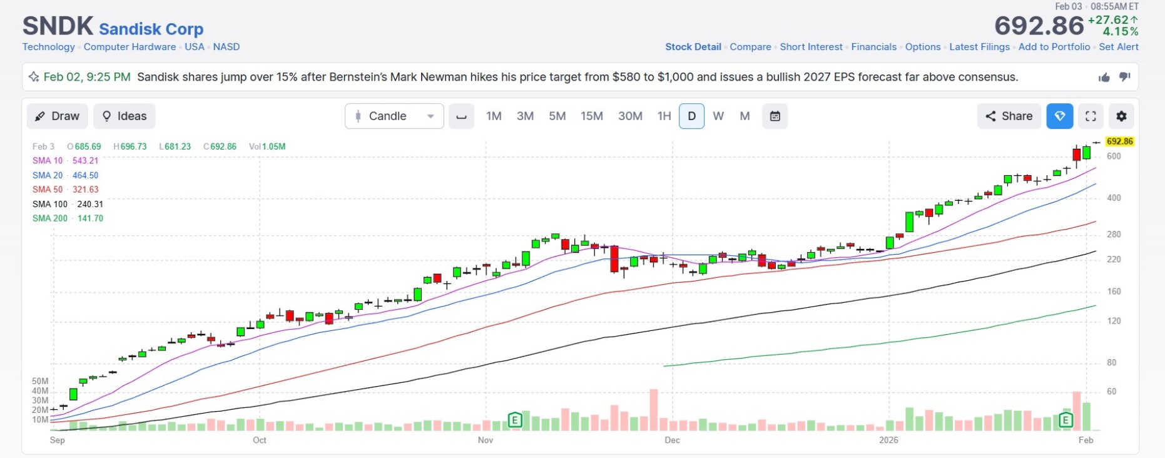Click the thumbs down icon on news
This screenshot has width=1165, height=458.
tap(1124, 77)
